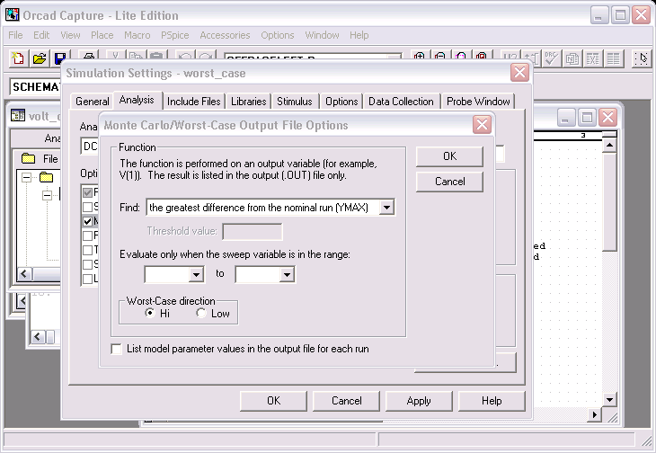Open the Find function dropdown
This screenshot has height=453, width=656.
coord(386,207)
